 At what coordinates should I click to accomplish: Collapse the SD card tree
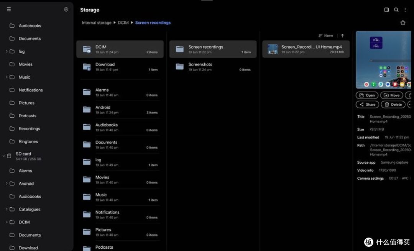4,156
